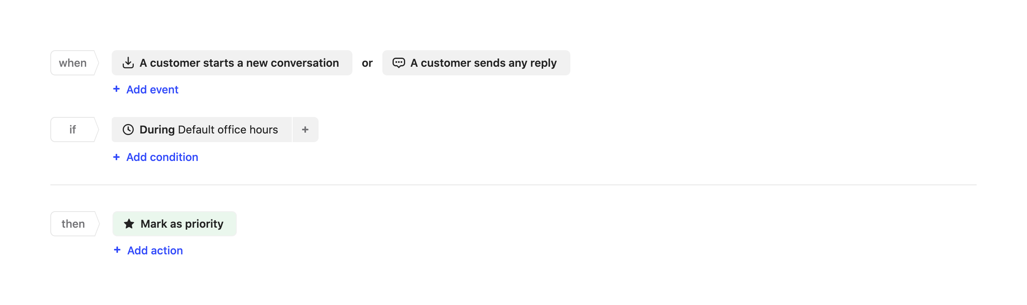This screenshot has width=1027, height=305.
Task: Click the plus icon beside Add action
Action: (x=117, y=250)
